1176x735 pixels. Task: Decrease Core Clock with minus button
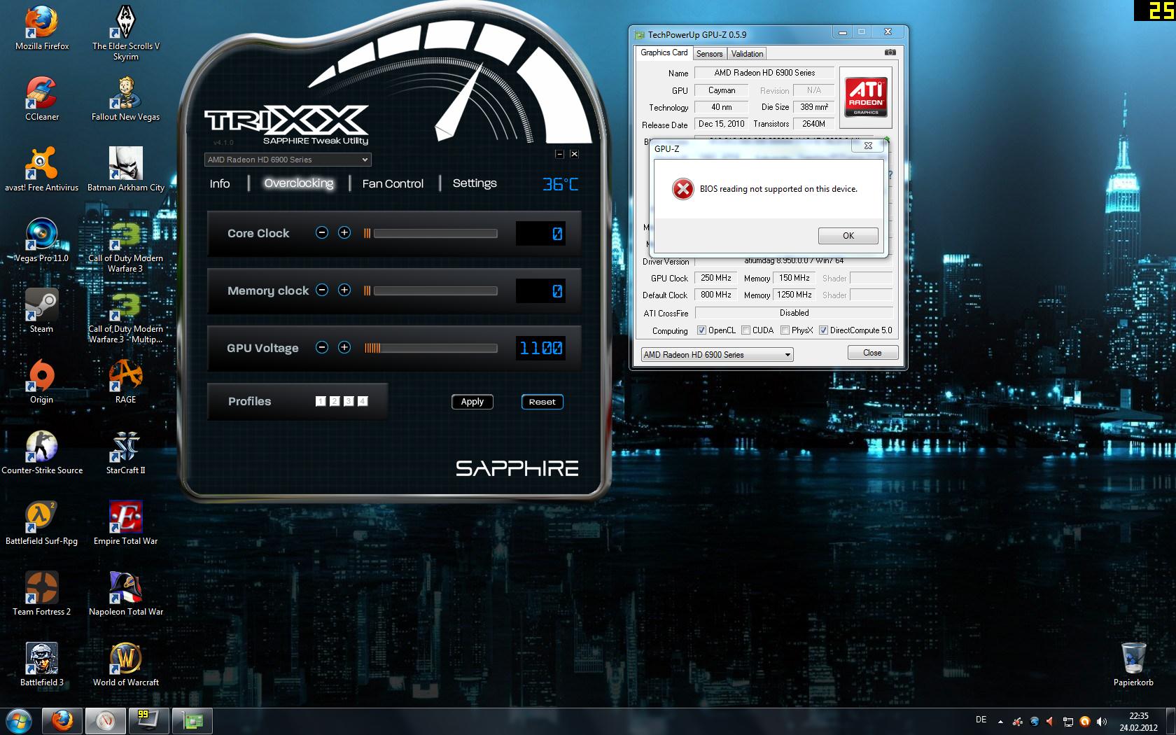click(322, 232)
